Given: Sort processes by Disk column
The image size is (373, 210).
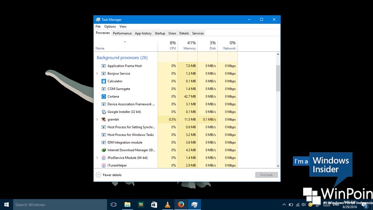Looking at the screenshot, I should pyautogui.click(x=207, y=45).
